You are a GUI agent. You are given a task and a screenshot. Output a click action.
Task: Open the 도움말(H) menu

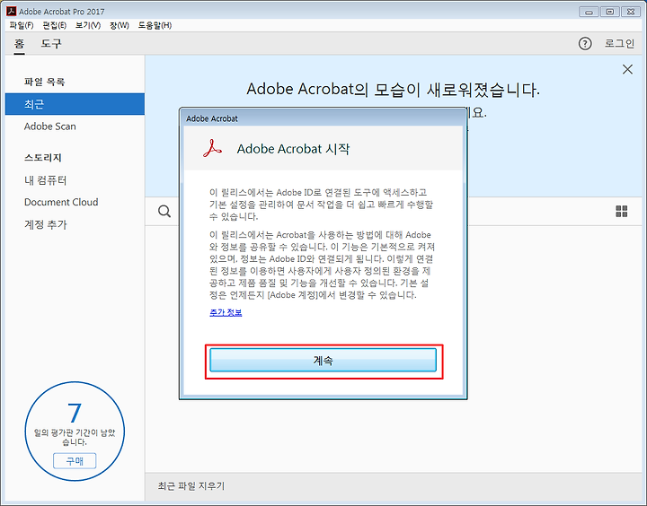click(155, 25)
